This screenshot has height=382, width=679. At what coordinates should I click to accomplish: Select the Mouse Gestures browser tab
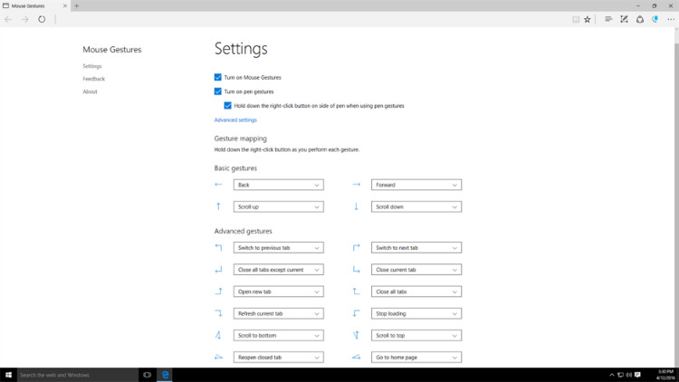tap(34, 5)
